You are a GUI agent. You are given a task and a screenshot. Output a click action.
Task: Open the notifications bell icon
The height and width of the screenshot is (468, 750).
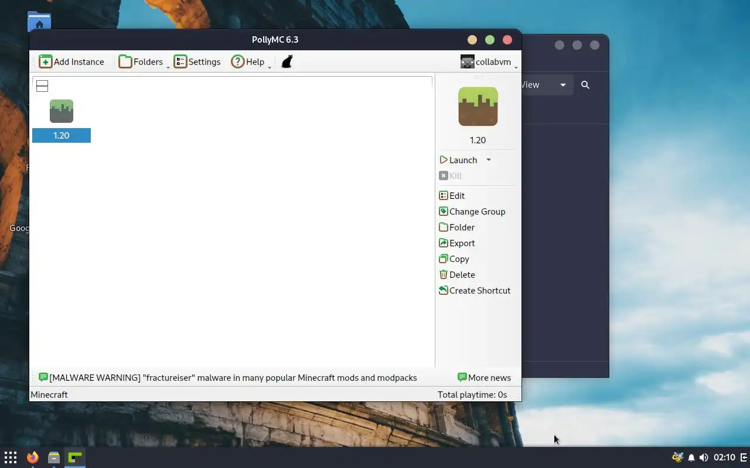[691, 457]
